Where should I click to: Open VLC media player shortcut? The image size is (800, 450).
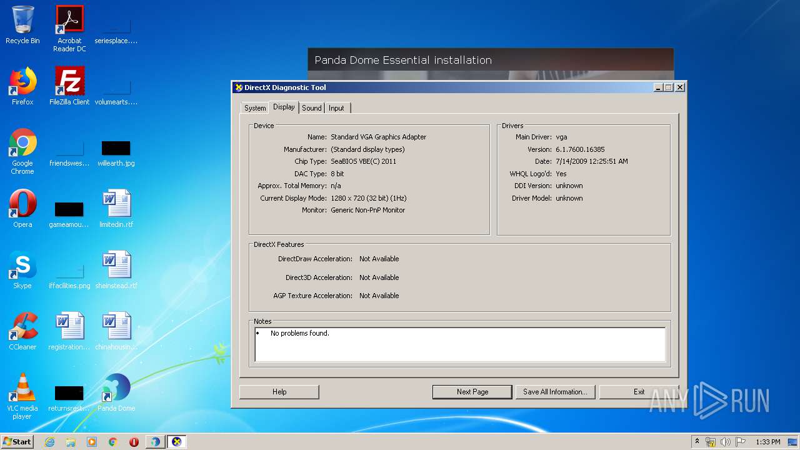coord(22,396)
